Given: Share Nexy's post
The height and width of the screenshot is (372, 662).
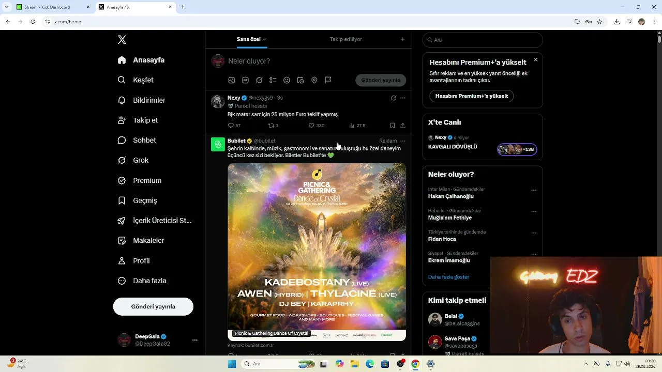Looking at the screenshot, I should pyautogui.click(x=403, y=126).
